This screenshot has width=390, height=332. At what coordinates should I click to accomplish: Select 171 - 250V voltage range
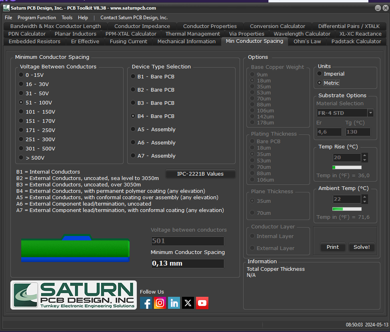[37, 130]
